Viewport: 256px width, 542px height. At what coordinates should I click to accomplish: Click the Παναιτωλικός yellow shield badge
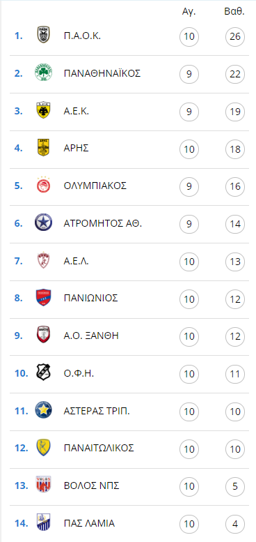(x=44, y=448)
